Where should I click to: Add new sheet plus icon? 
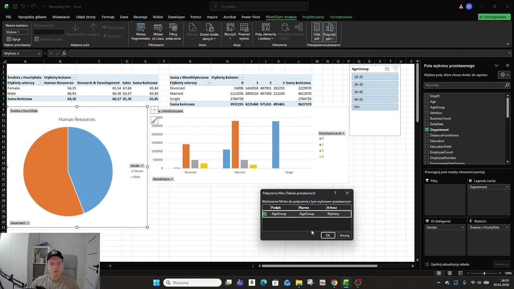pyautogui.click(x=110, y=266)
